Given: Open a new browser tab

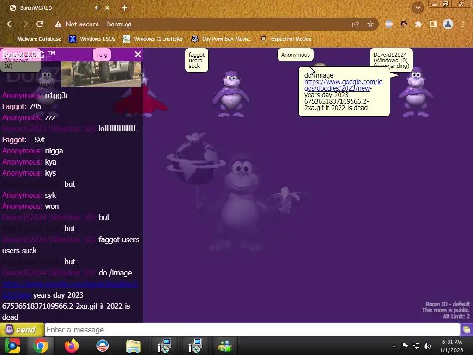Looking at the screenshot, I should coord(125,8).
